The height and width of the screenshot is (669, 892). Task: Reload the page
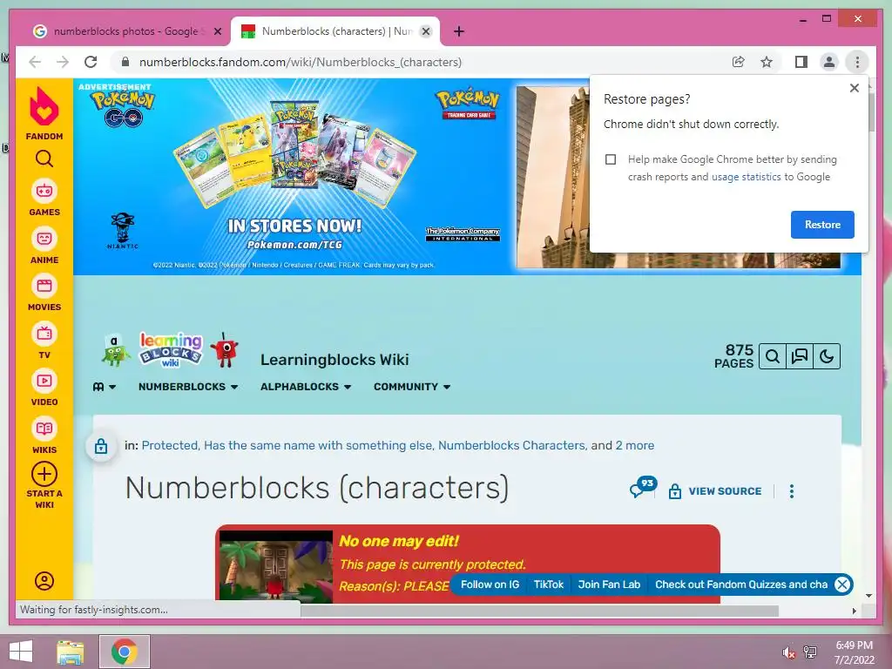pos(91,62)
